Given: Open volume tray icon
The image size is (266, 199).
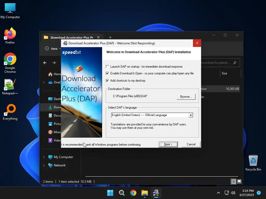Looking at the screenshot, I should click(x=233, y=193).
